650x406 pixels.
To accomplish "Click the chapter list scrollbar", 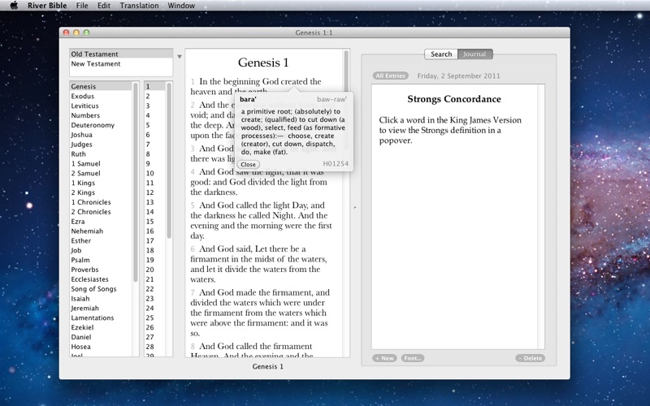I will 169,162.
